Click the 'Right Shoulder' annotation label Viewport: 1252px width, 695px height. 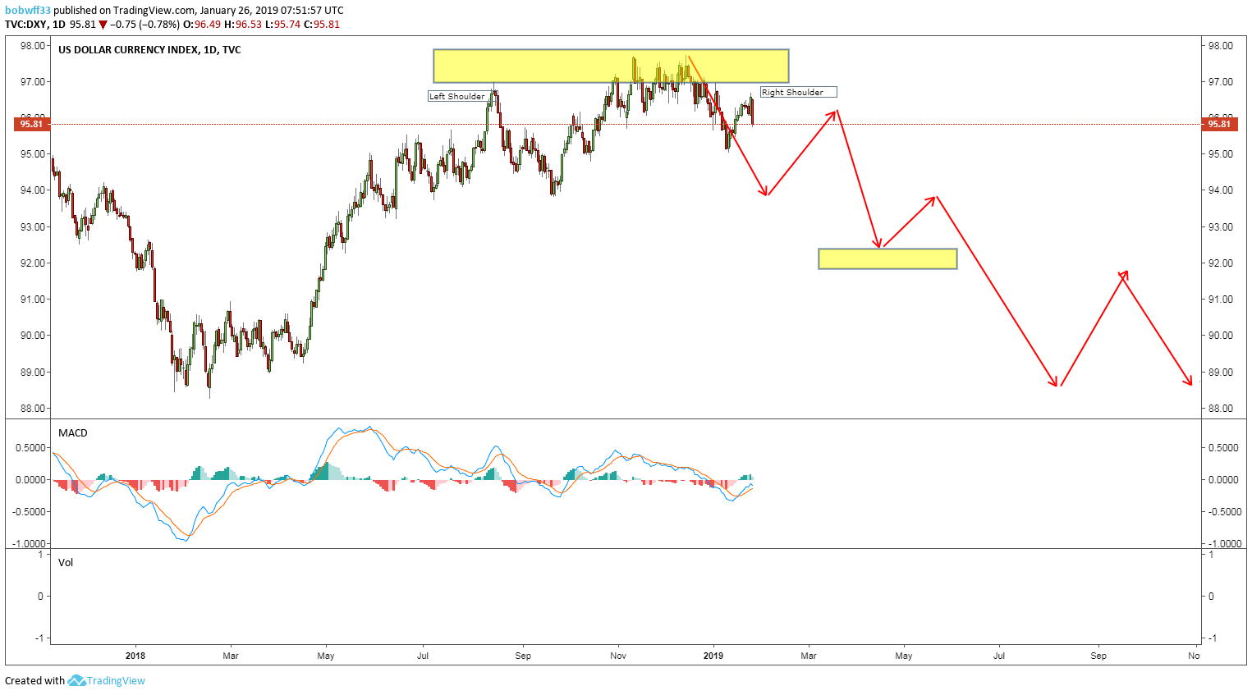coord(798,92)
